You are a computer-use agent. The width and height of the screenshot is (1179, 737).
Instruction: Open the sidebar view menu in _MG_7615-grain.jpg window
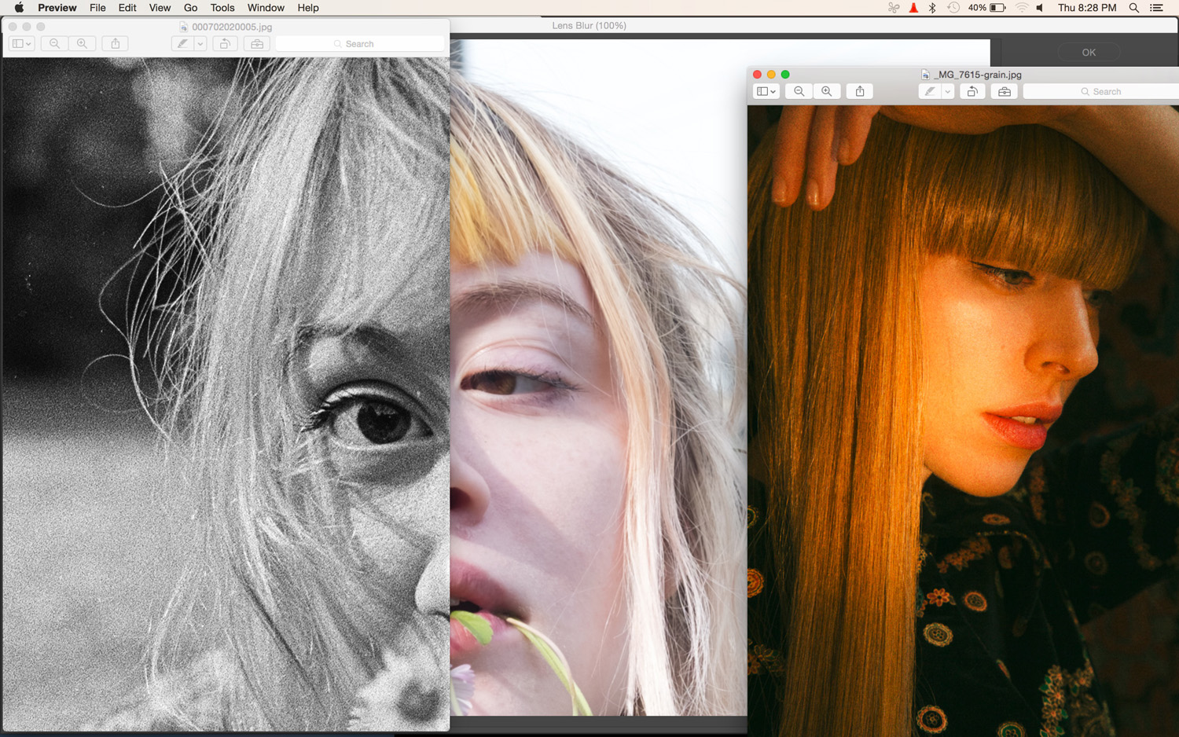click(x=766, y=92)
